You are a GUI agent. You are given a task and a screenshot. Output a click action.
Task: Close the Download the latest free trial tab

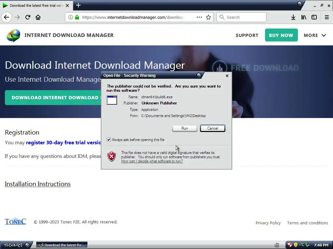67,6
